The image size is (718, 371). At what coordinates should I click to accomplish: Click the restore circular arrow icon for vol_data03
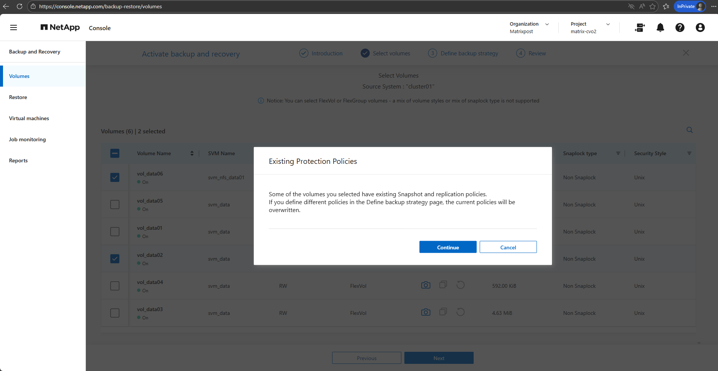point(460,312)
